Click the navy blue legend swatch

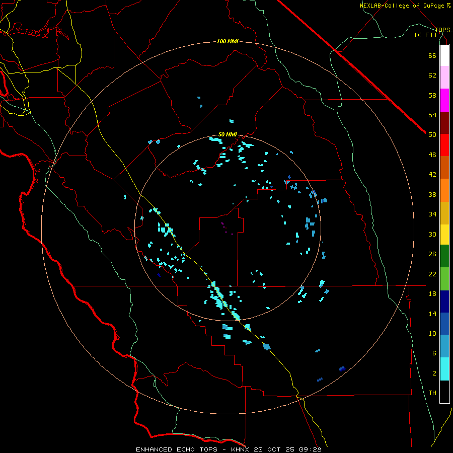click(x=444, y=301)
